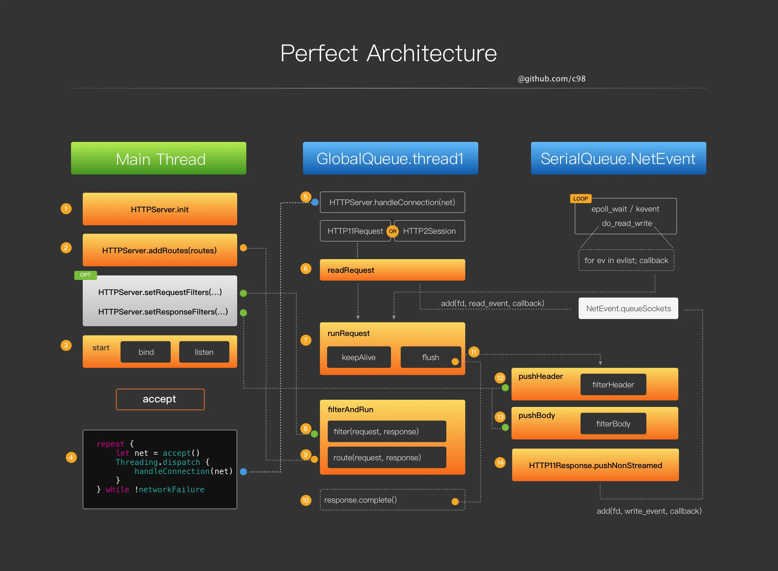Click step badge 11 next to flush
Viewport: 778px width, 571px height.
click(474, 352)
